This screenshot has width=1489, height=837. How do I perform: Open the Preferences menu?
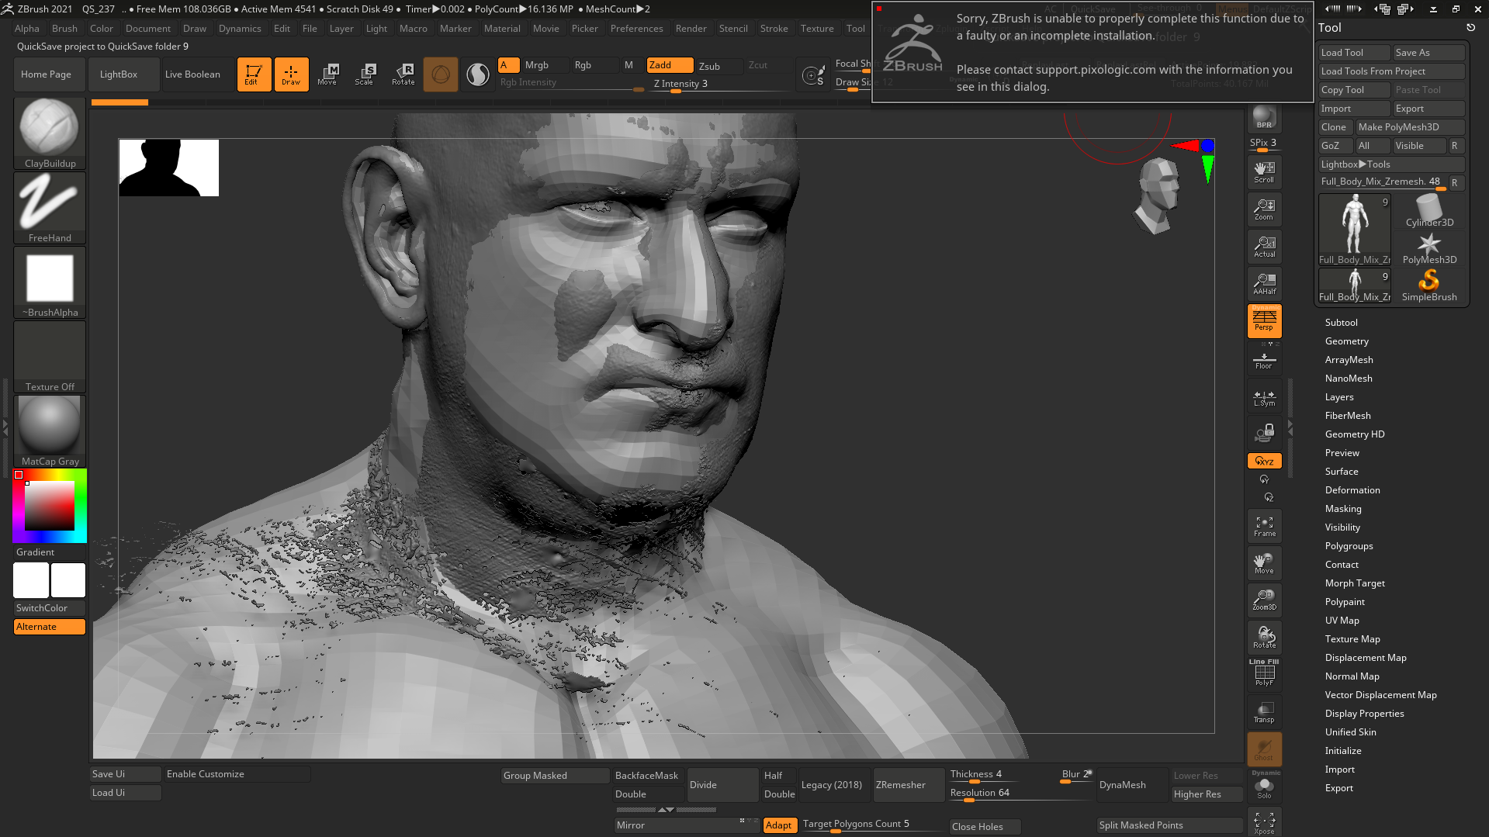(636, 29)
